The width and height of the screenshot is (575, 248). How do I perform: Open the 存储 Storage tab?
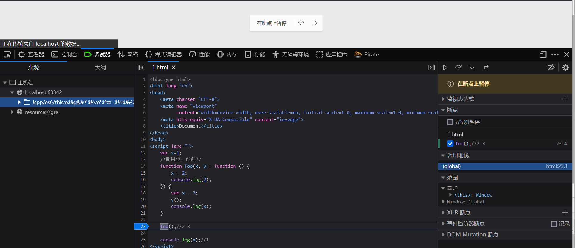tap(255, 55)
